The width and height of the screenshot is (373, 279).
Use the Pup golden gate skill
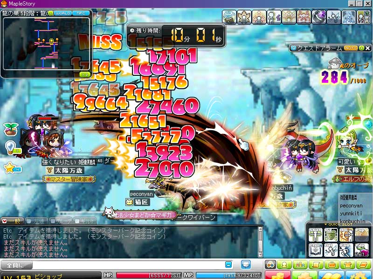coord(362,235)
